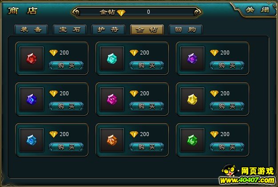Buy the magenta gem with 购买 button

click(147, 106)
